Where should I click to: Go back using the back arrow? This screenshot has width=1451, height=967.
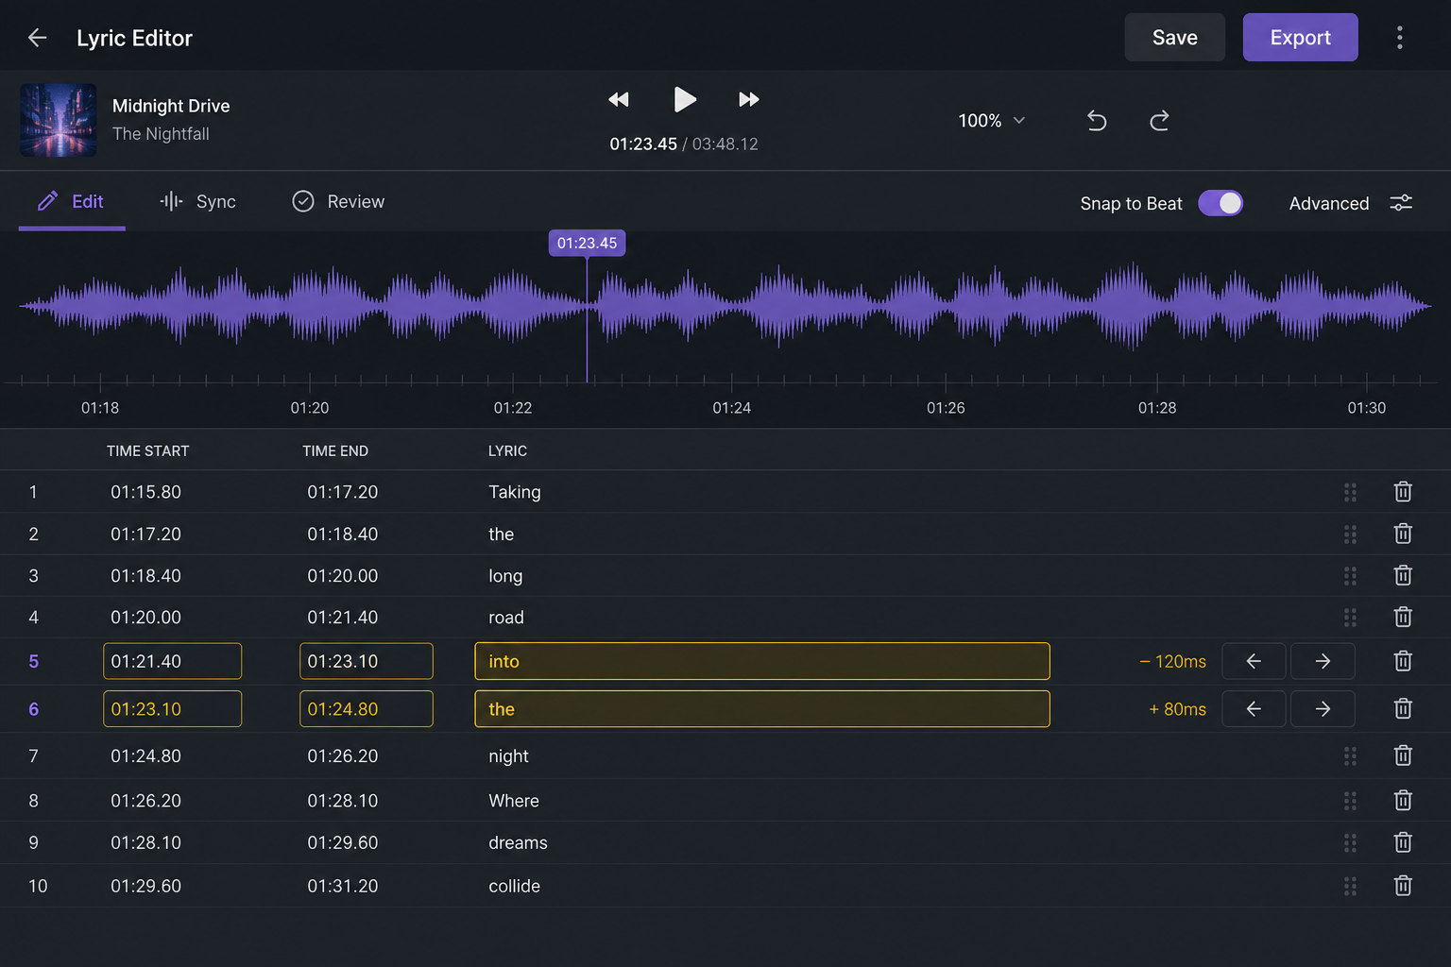pos(38,38)
